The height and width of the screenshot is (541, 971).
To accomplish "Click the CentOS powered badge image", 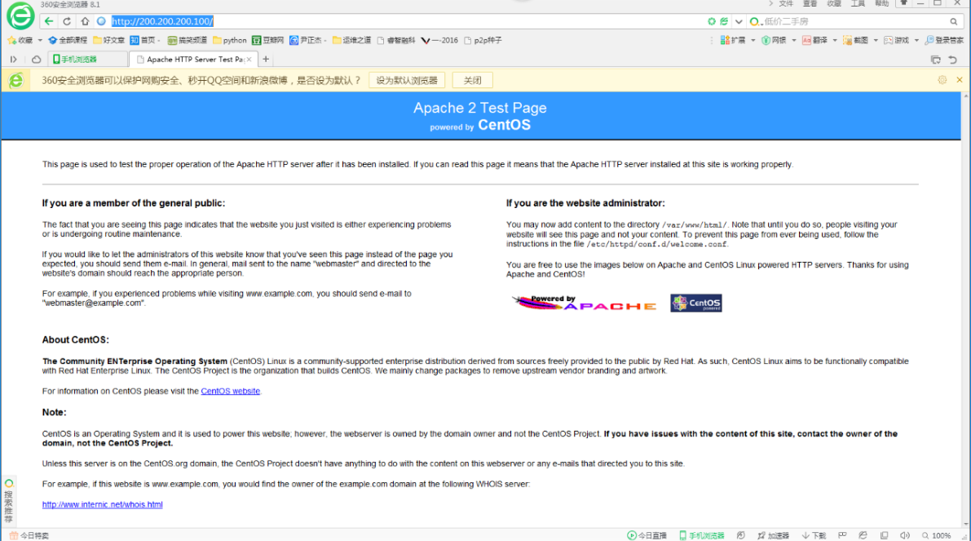I will pos(696,303).
